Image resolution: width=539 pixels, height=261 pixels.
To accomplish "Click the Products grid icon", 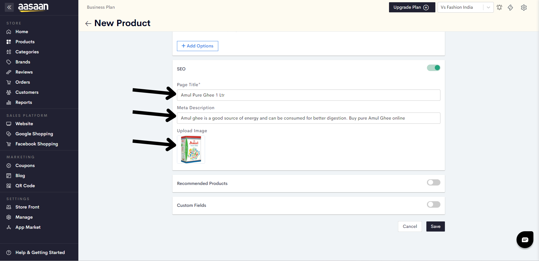I will point(9,42).
